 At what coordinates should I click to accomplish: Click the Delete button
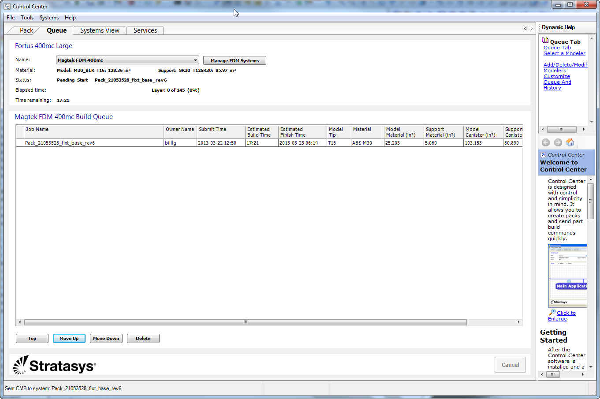143,338
